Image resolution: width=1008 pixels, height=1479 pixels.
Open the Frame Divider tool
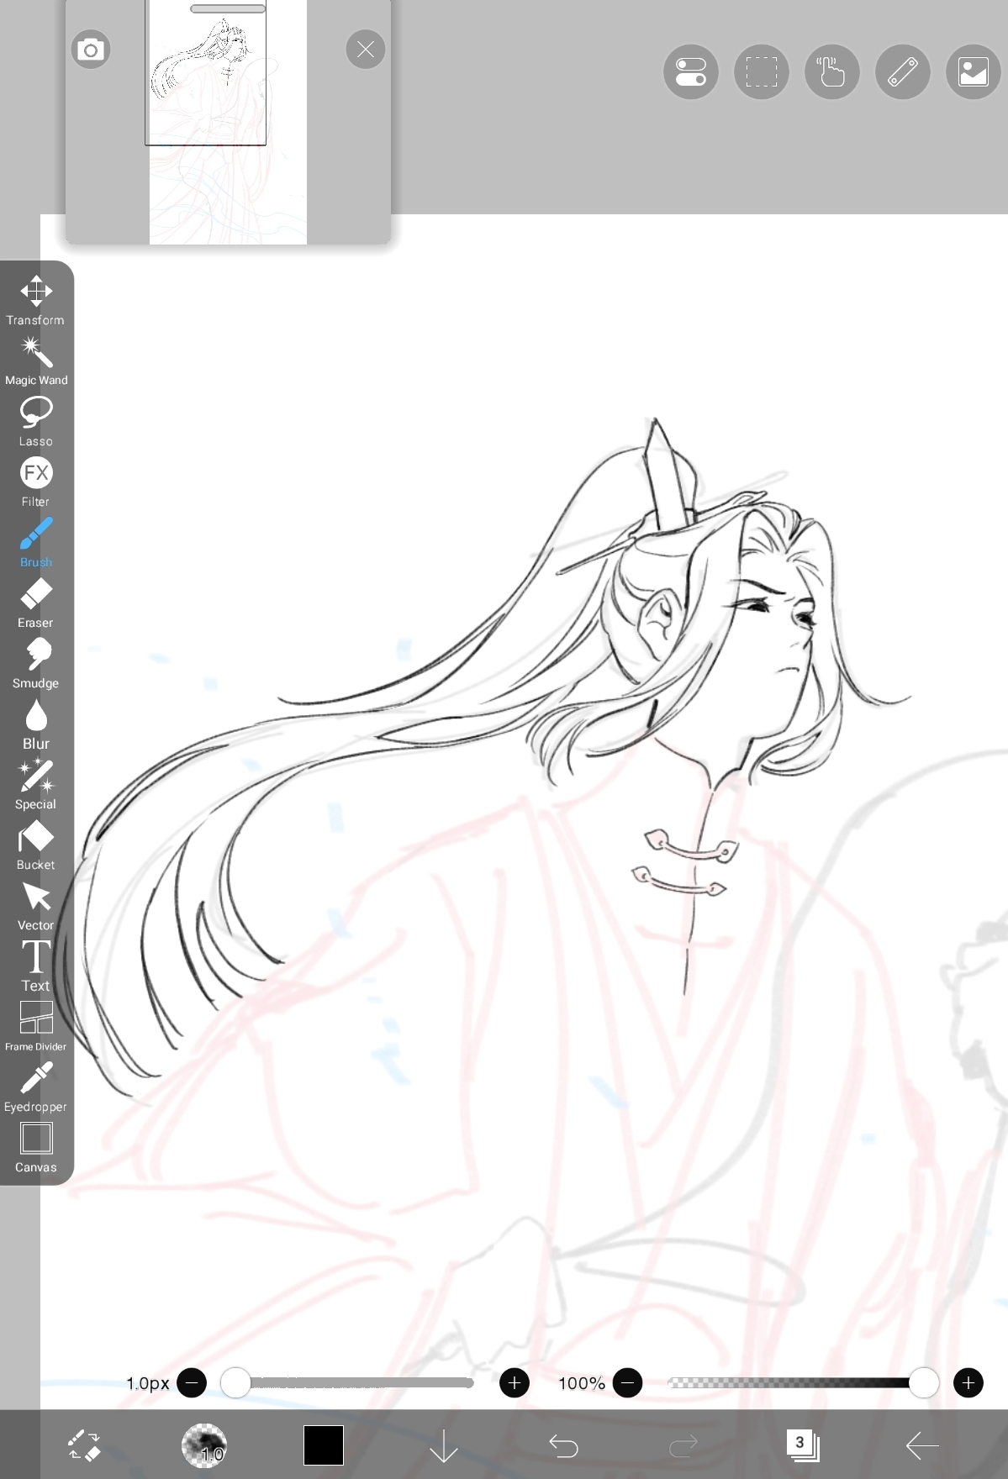click(35, 1025)
